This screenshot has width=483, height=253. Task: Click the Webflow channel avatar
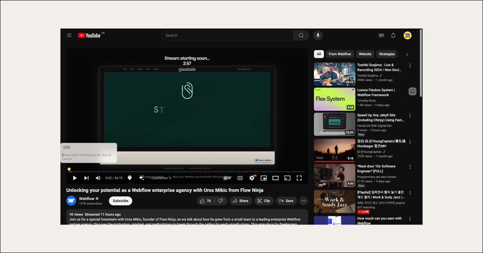pyautogui.click(x=71, y=201)
